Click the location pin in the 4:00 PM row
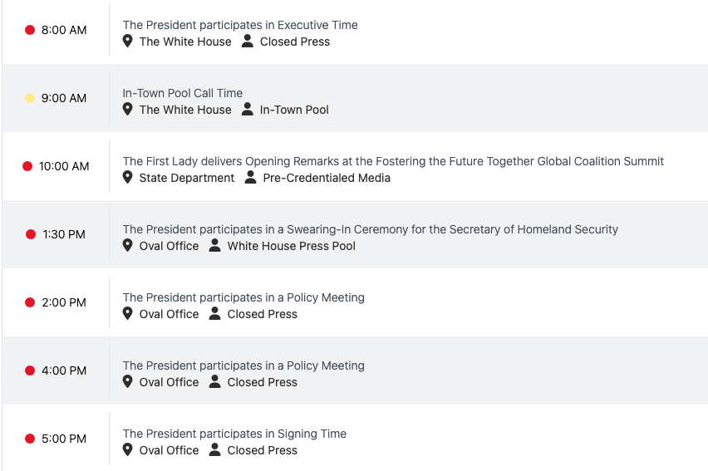 tap(127, 381)
